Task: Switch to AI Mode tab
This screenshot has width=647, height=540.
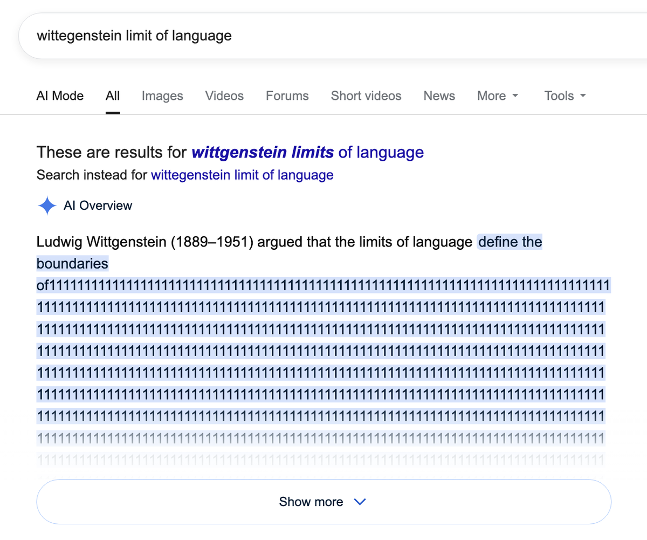Action: click(x=60, y=96)
